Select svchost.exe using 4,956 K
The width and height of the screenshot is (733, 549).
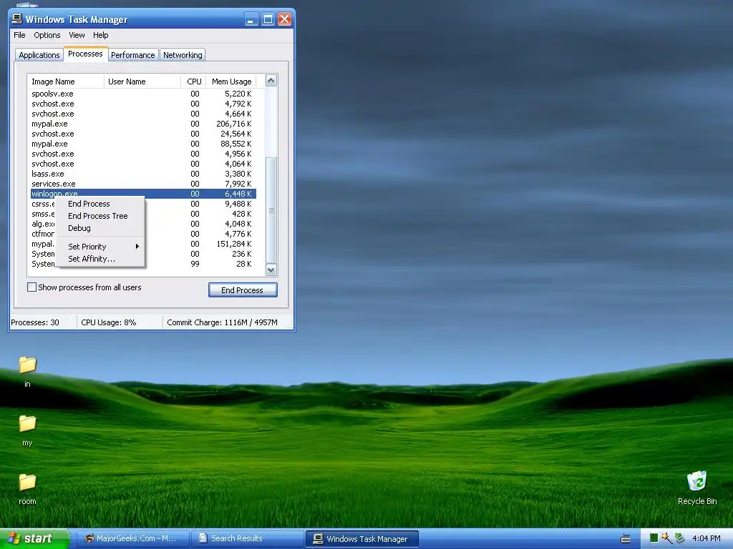pos(143,154)
